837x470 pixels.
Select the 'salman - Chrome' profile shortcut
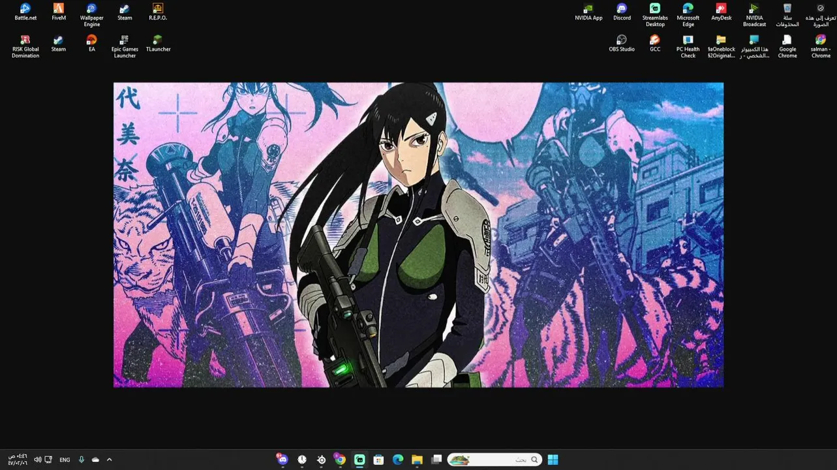click(x=821, y=46)
